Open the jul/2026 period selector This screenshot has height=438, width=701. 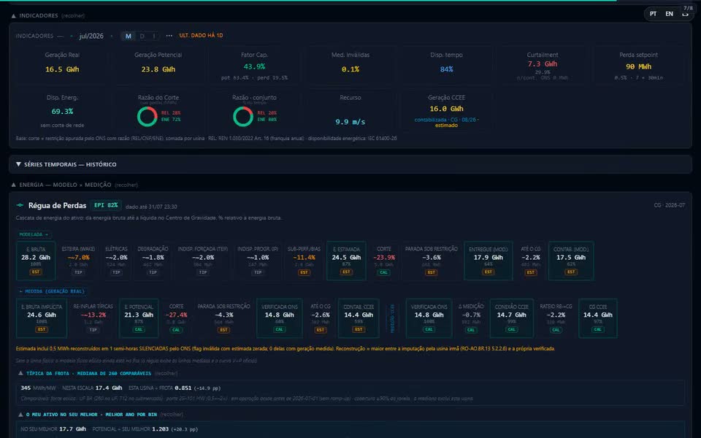tap(91, 36)
